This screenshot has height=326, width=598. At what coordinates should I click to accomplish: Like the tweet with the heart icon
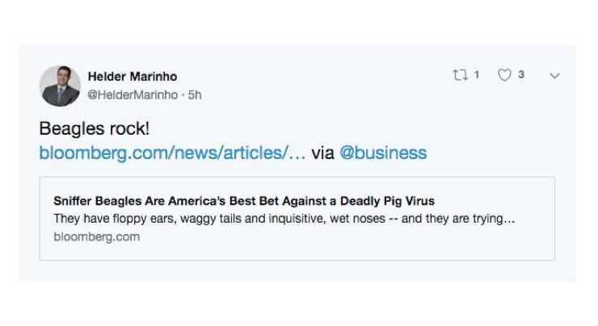click(505, 75)
